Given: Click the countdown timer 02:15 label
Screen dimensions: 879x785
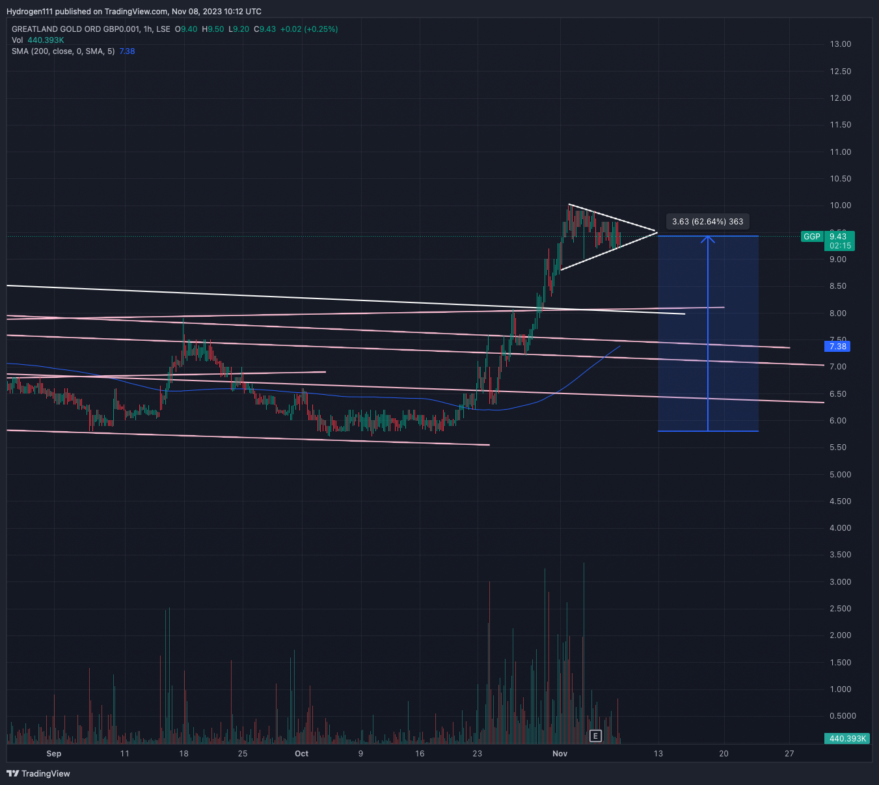Looking at the screenshot, I should [x=840, y=246].
